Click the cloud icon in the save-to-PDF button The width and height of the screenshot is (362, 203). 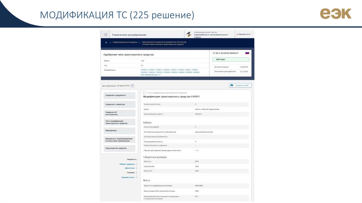(232, 85)
